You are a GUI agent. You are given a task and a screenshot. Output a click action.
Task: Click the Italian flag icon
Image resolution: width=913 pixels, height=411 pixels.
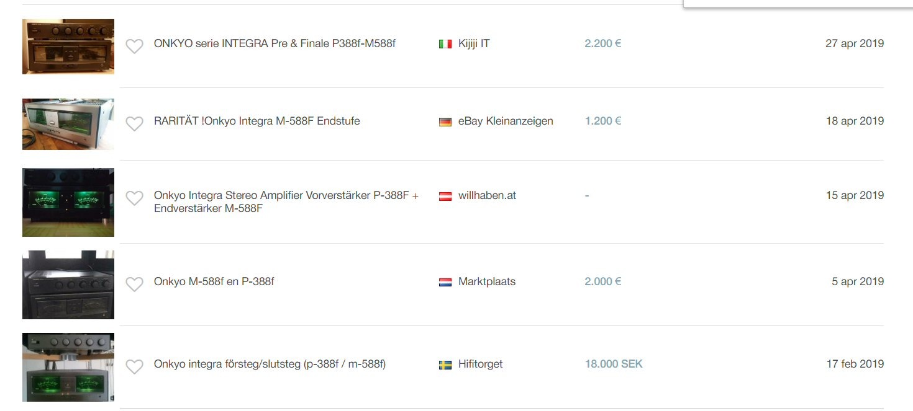click(445, 44)
